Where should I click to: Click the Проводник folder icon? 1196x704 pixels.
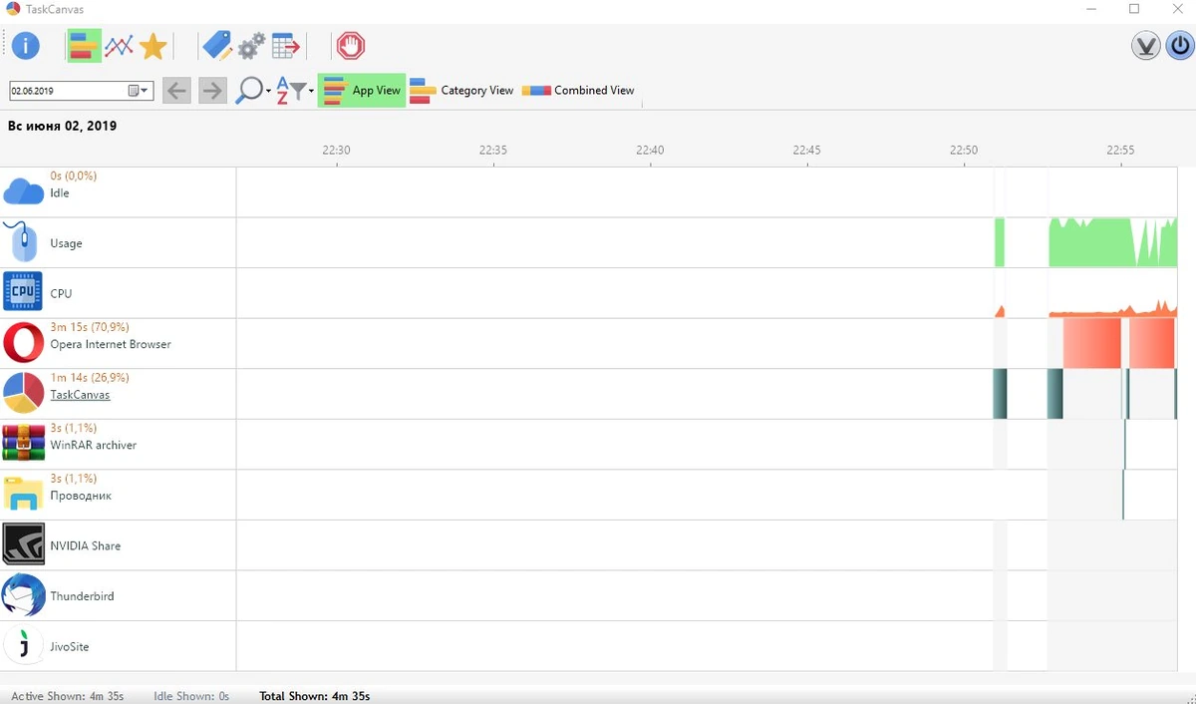click(x=23, y=495)
